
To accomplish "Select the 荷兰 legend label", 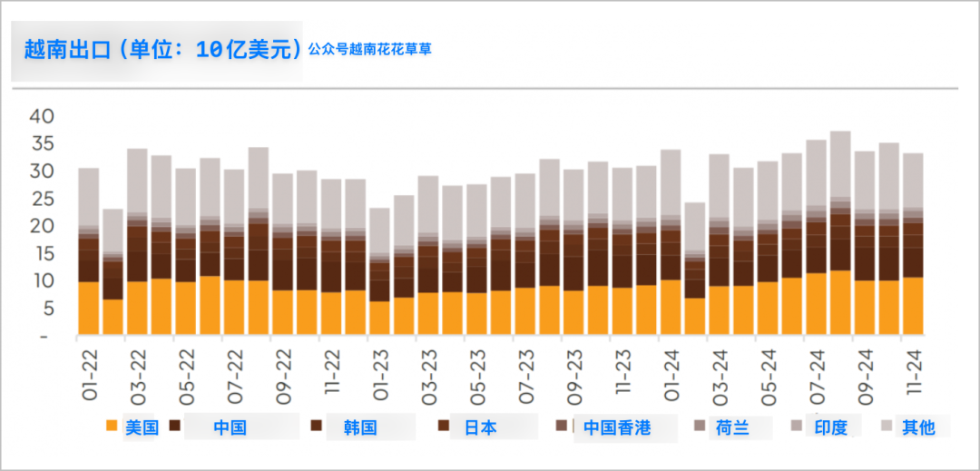I will tap(732, 427).
